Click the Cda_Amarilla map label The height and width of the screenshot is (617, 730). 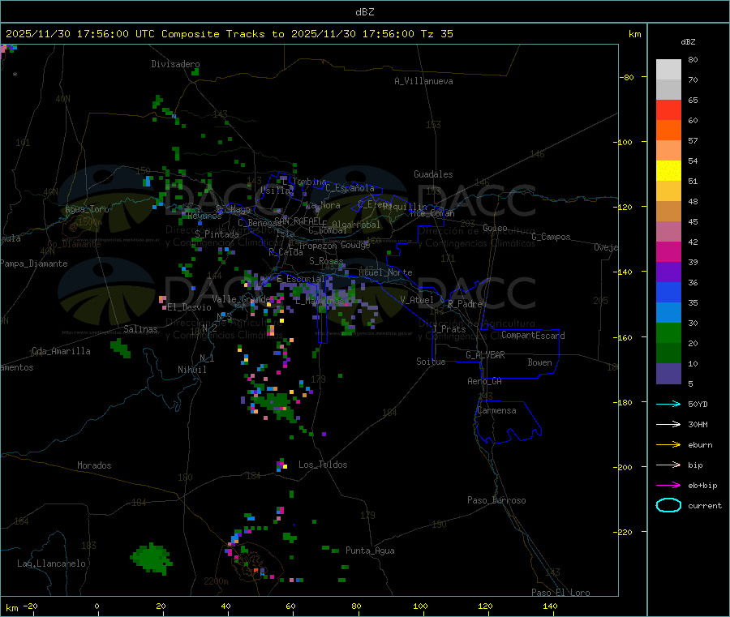click(61, 351)
